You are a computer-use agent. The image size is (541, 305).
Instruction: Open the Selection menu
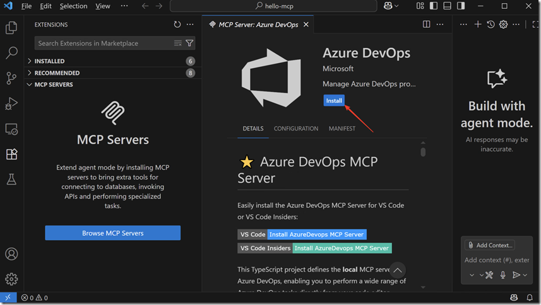[73, 6]
